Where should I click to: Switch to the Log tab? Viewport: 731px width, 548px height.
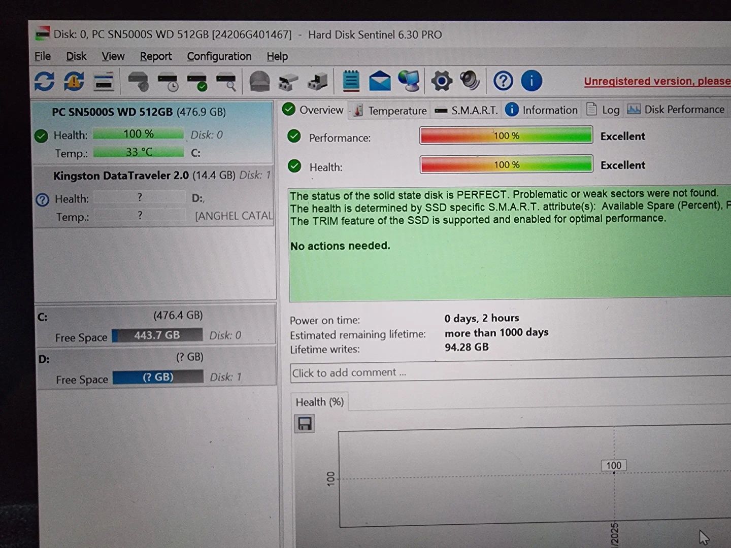[603, 110]
